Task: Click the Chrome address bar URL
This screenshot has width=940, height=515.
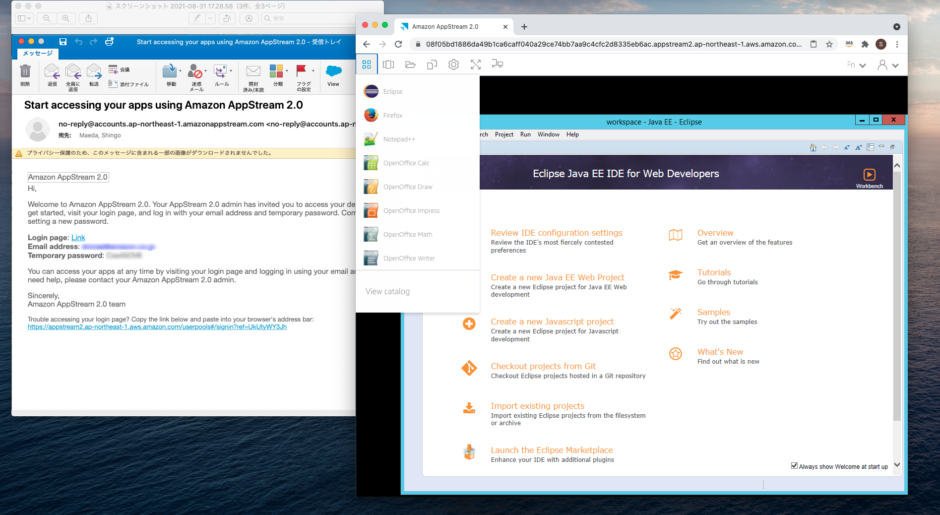Action: click(614, 44)
